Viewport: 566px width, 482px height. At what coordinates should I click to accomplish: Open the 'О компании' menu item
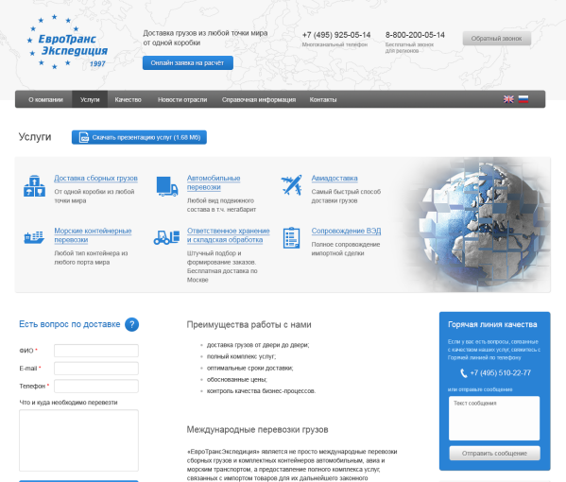[46, 99]
